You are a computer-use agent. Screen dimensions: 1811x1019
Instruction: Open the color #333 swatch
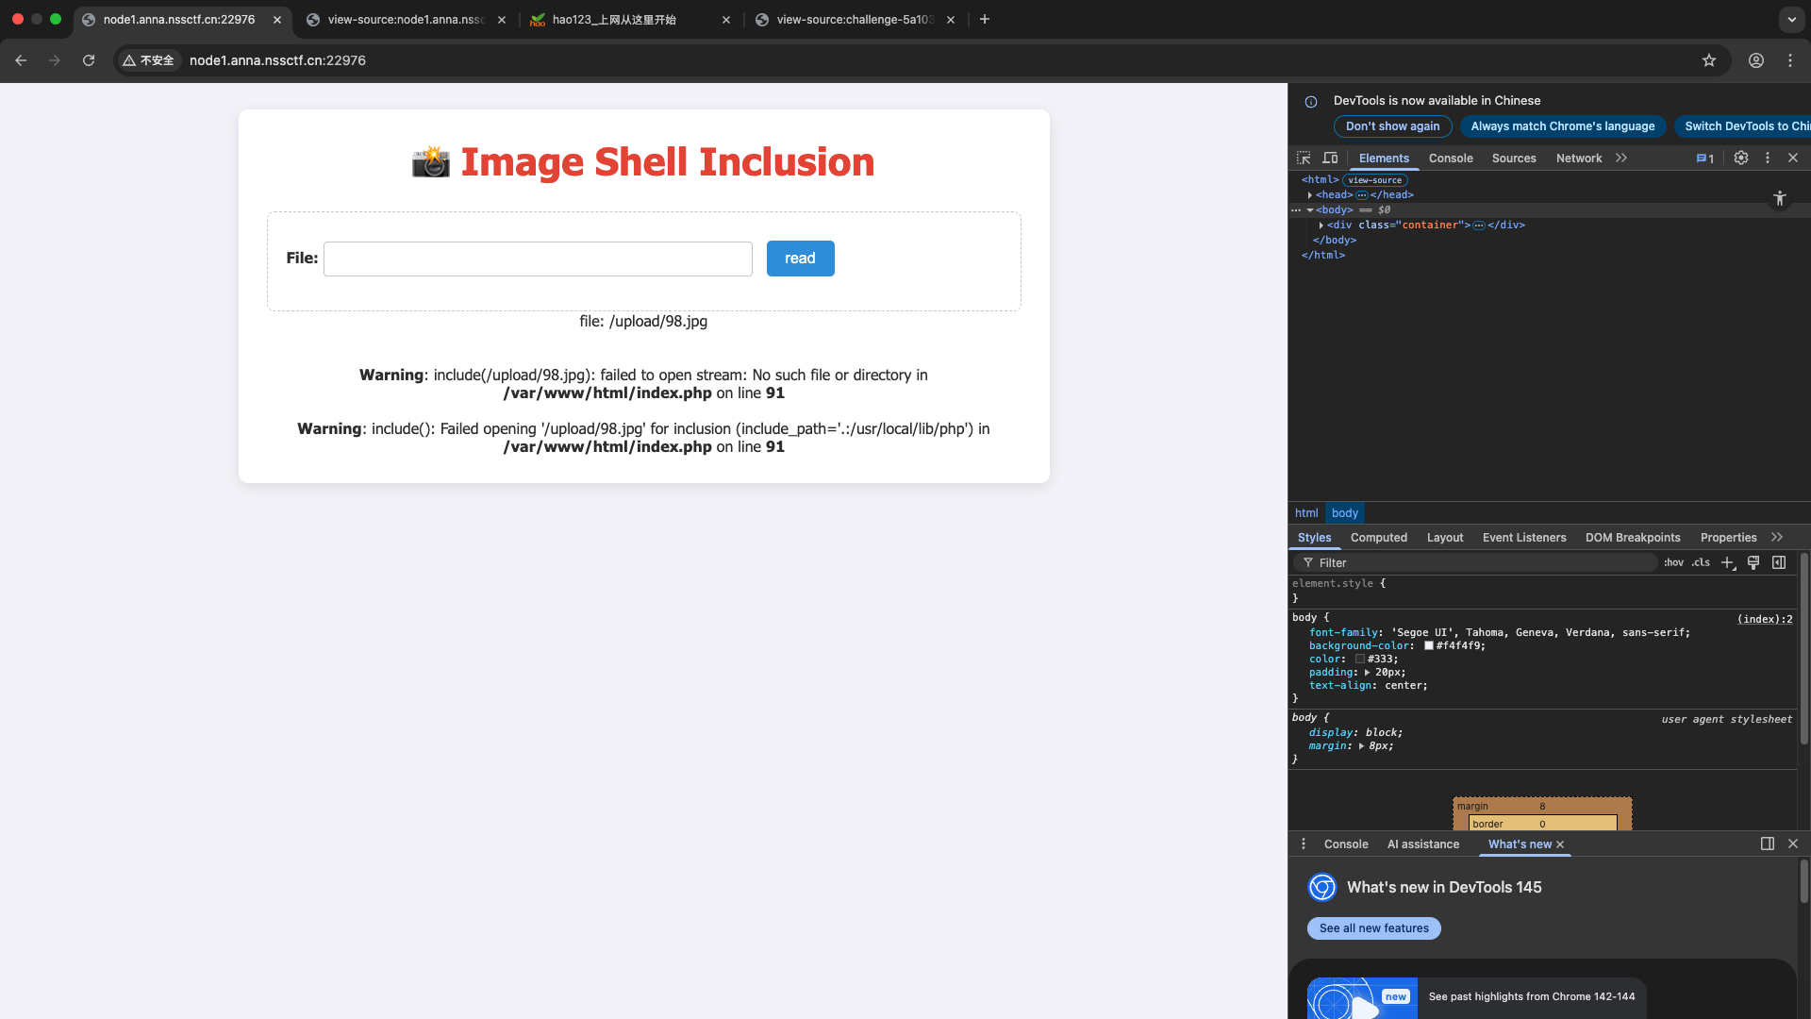tap(1360, 660)
